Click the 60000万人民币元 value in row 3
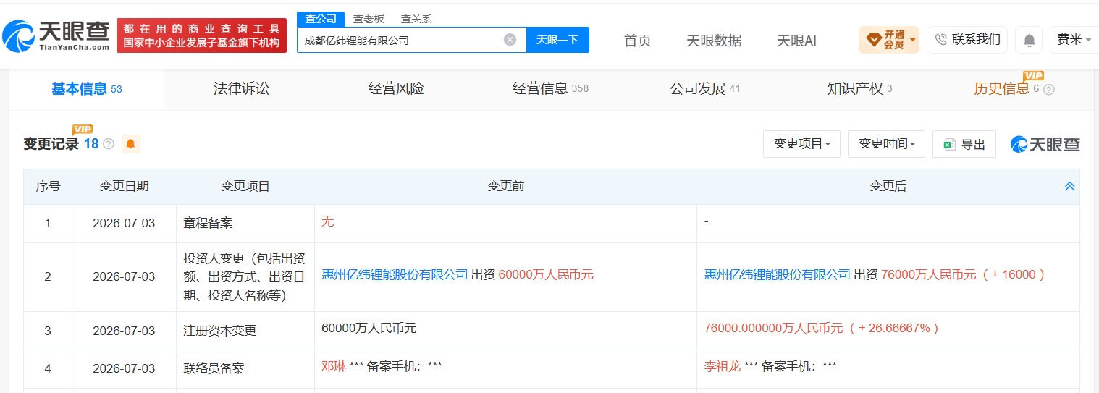 pyautogui.click(x=369, y=329)
